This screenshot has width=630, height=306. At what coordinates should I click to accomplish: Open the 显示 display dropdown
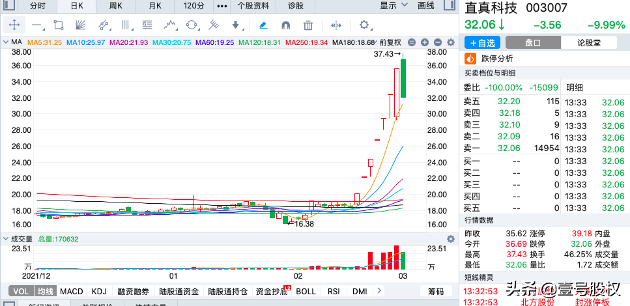pyautogui.click(x=393, y=6)
